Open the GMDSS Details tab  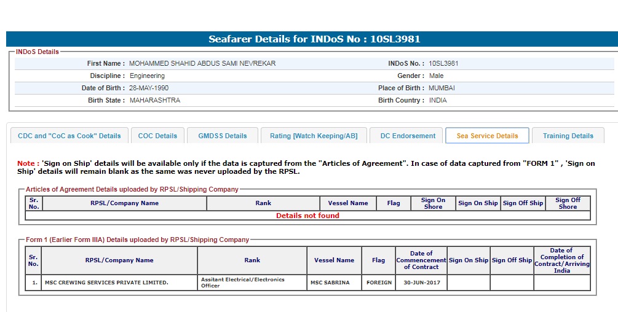point(222,136)
